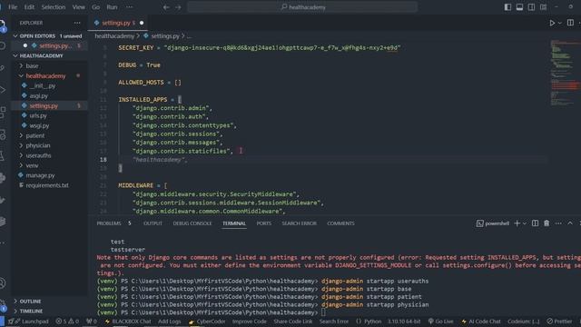
Task: Open urls.py in explorer
Action: coord(38,115)
